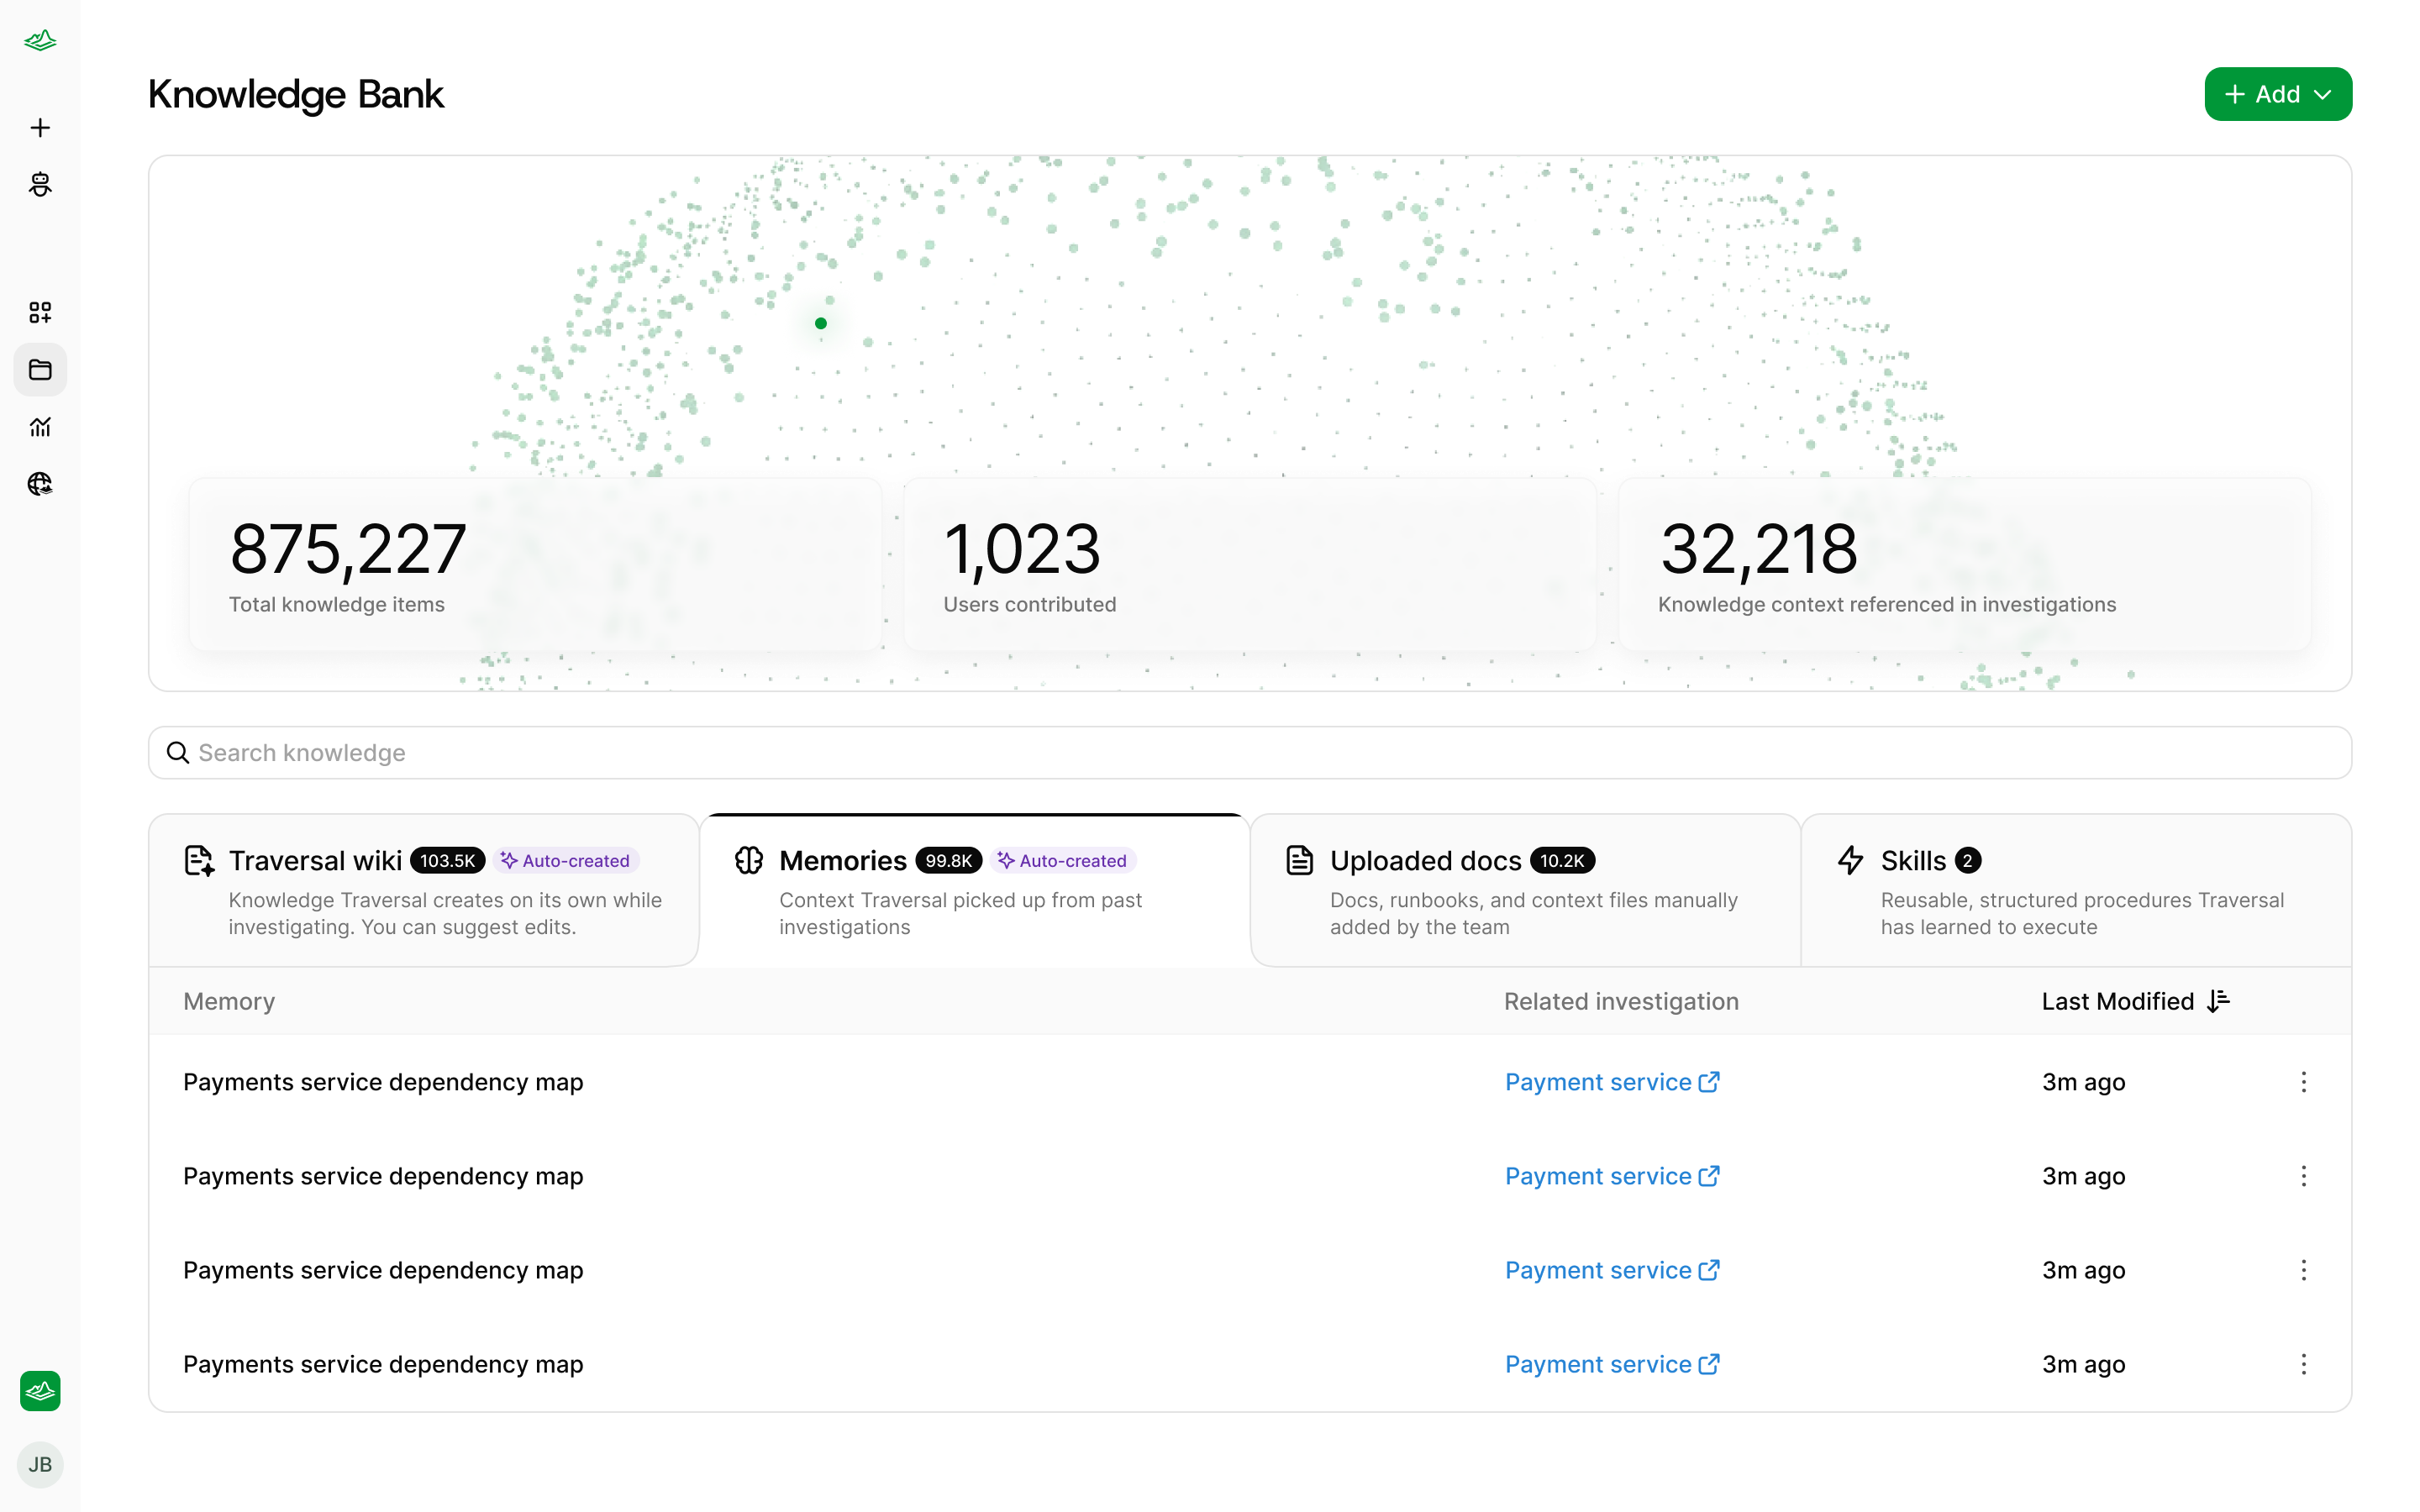Click the plus icon in the left sidebar
The height and width of the screenshot is (1512, 2420).
(40, 128)
